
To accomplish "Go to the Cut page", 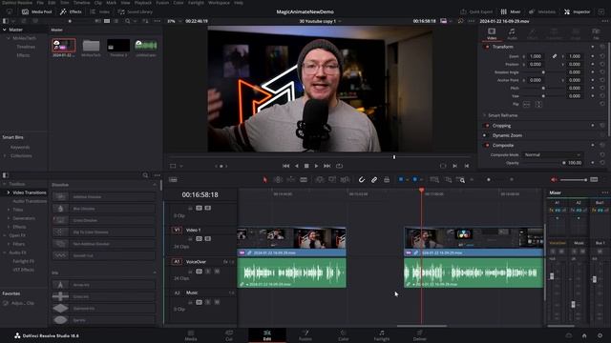I will [229, 335].
